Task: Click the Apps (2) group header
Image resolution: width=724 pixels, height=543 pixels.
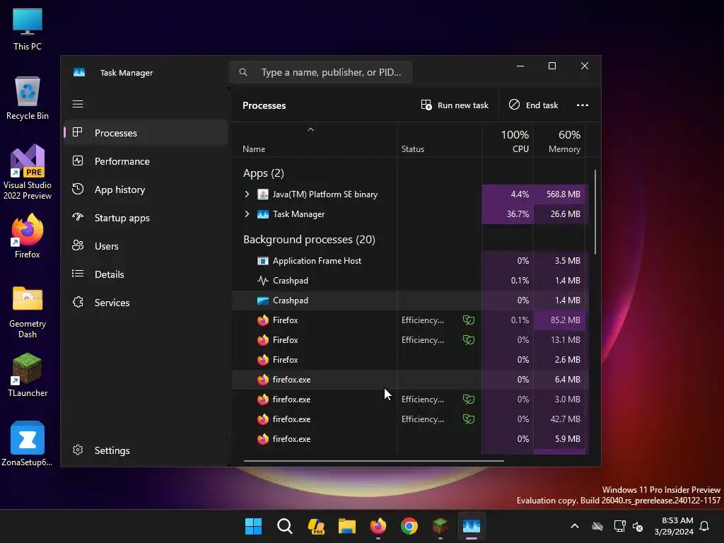Action: click(264, 173)
